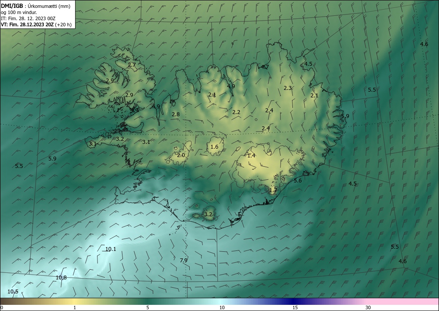The image size is (439, 311).
Task: Click the 5.6 value off the southeast coast
Action: click(x=298, y=181)
